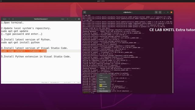195x110 pixels.
Task: Click '4.Install latest version of Visual Studio Code.' line
Action: pyautogui.click(x=34, y=48)
